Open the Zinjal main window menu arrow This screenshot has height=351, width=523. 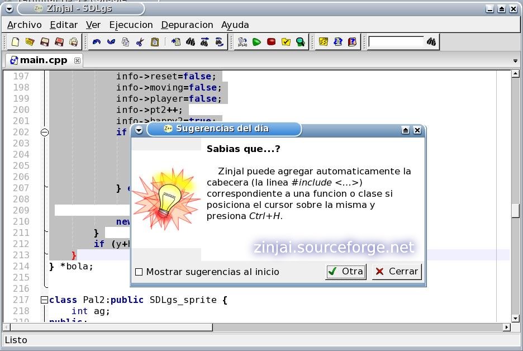click(9, 9)
